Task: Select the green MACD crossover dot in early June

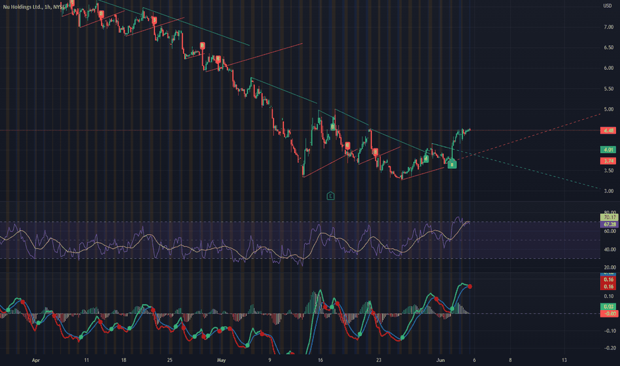Action: [x=452, y=308]
